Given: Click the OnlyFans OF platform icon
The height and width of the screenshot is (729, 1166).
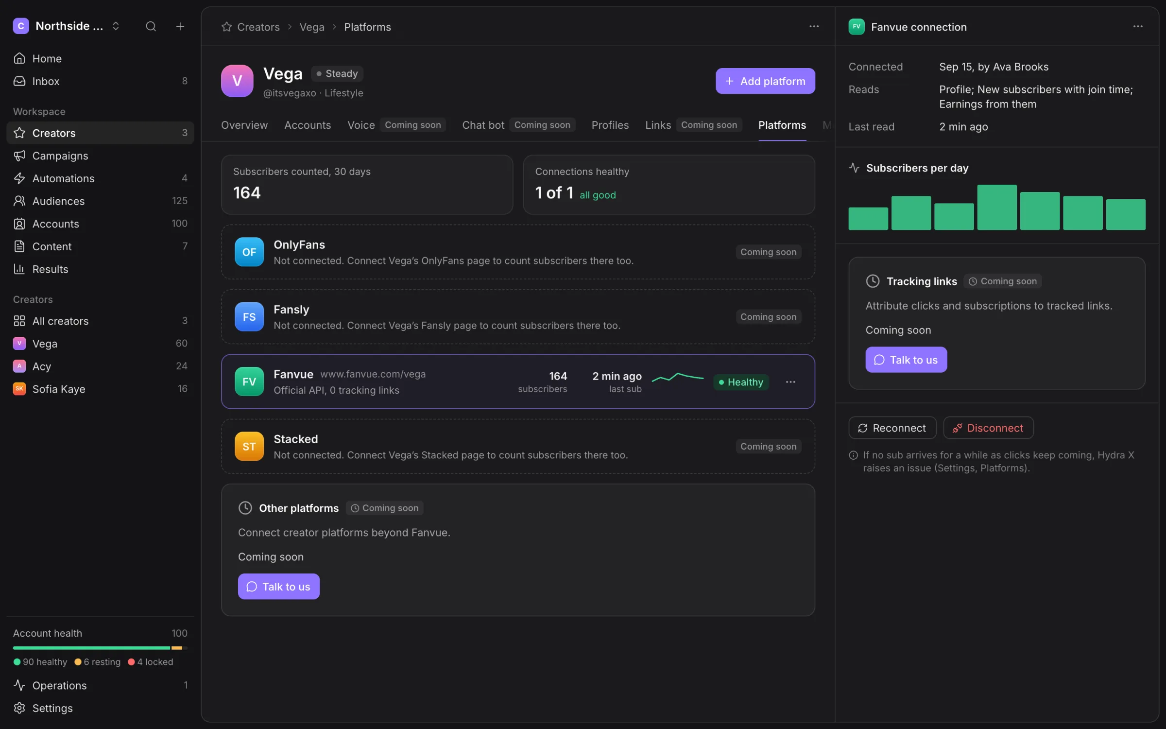Looking at the screenshot, I should tap(249, 252).
